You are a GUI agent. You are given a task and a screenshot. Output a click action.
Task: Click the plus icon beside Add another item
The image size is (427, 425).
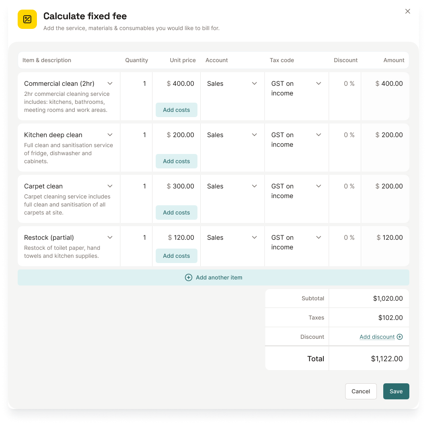pyautogui.click(x=189, y=277)
